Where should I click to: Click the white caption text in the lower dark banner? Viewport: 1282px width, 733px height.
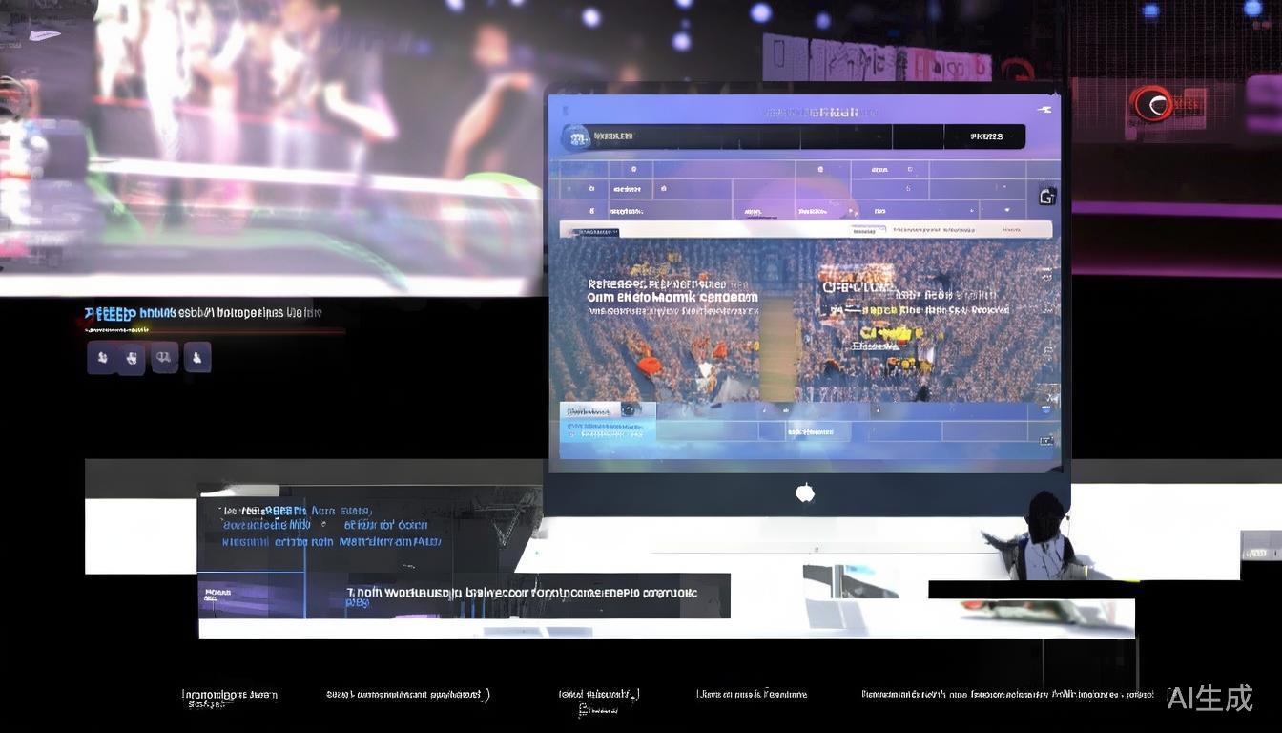coord(521,593)
